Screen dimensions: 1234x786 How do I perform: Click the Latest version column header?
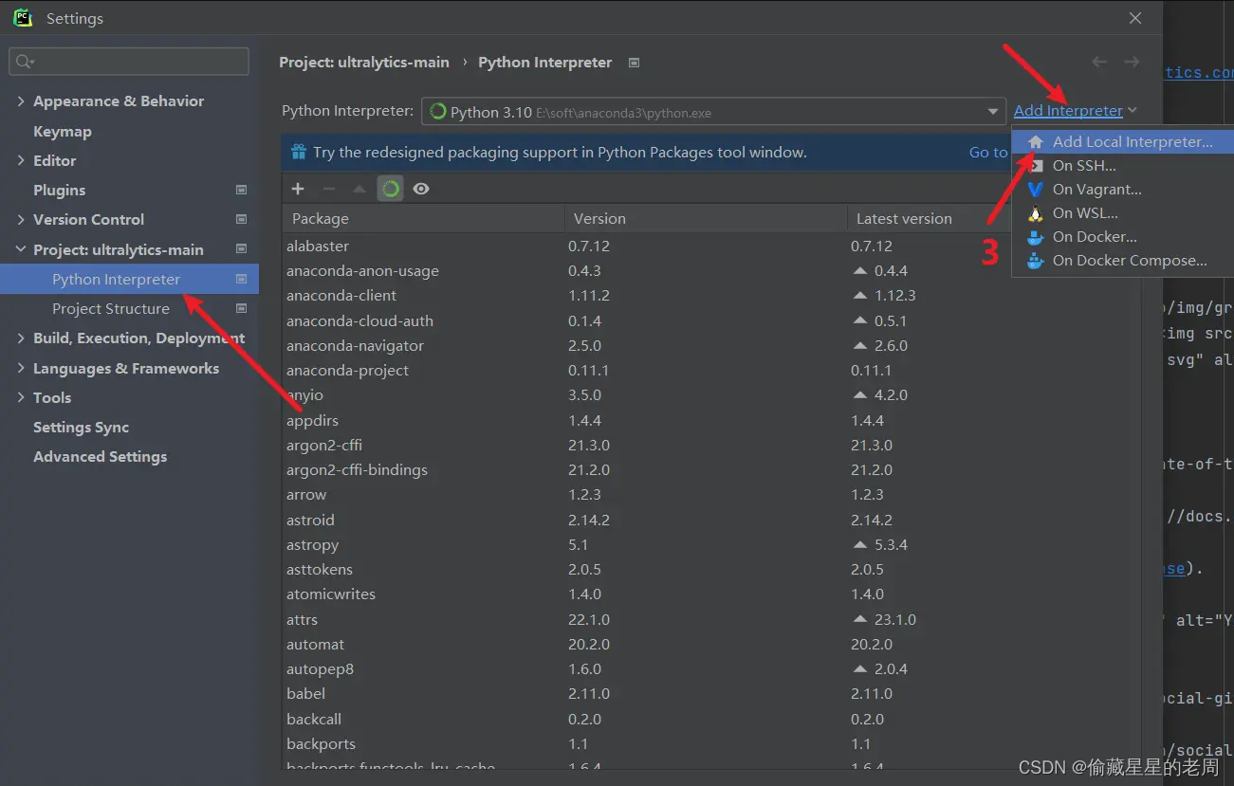tap(930, 218)
